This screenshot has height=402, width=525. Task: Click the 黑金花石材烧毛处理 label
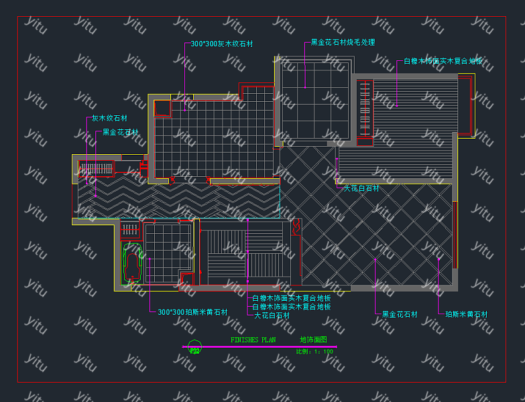tap(343, 42)
